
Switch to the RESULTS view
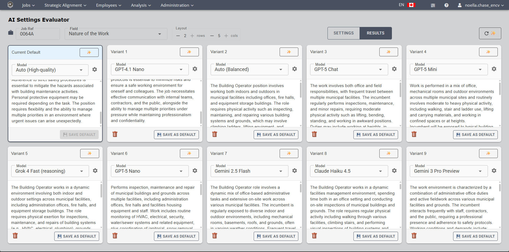[x=375, y=33]
